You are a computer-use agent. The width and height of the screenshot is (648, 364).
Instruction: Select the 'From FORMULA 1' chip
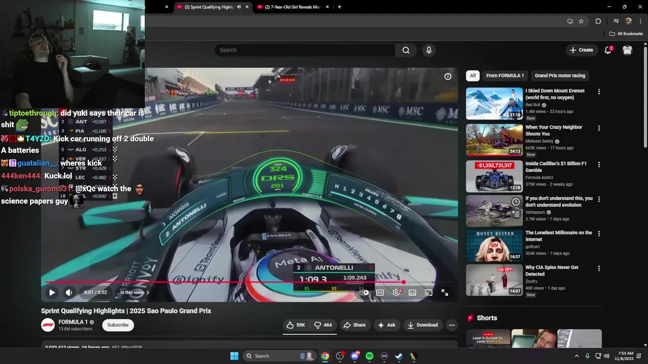click(x=505, y=76)
